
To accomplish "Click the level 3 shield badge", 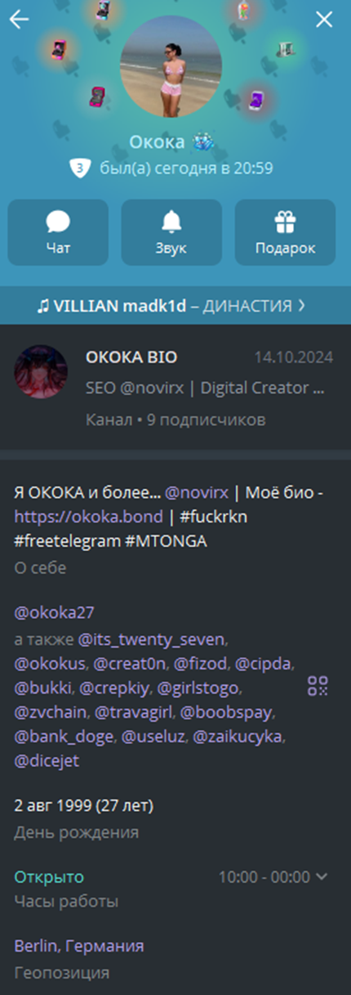I will coord(80,168).
